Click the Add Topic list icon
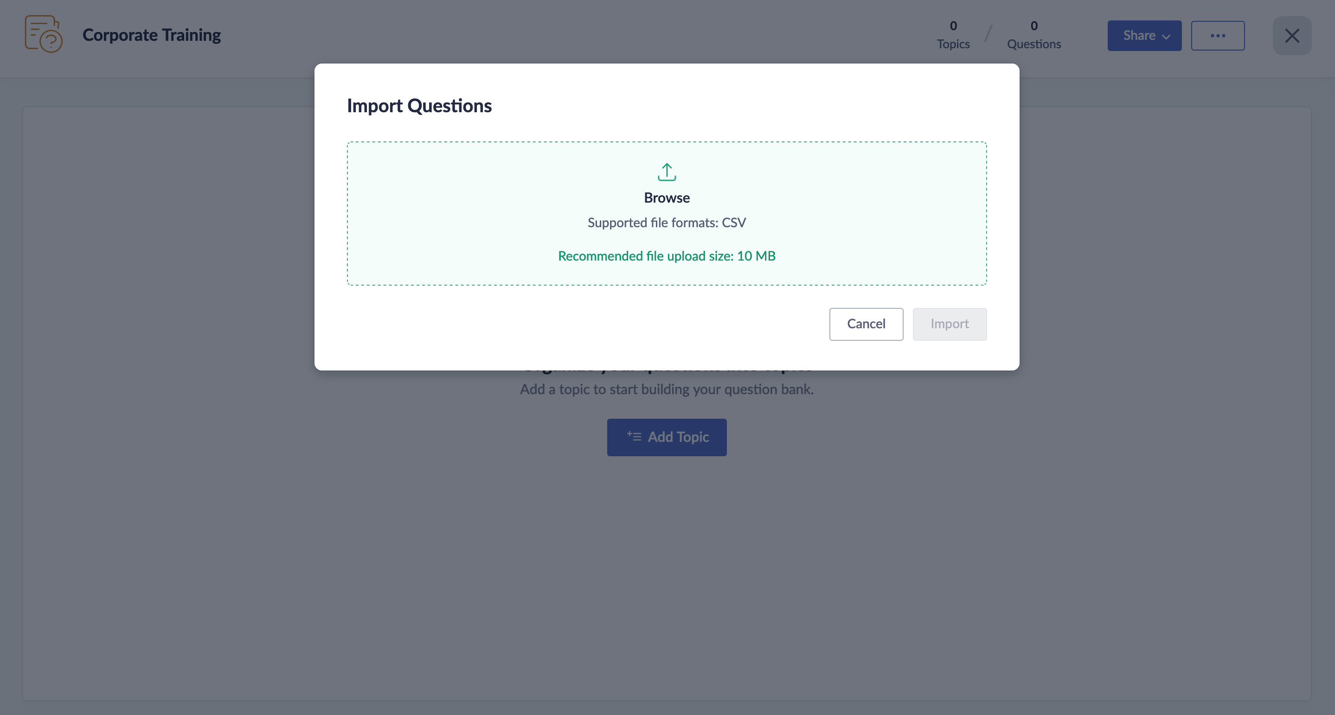1335x715 pixels. [634, 437]
